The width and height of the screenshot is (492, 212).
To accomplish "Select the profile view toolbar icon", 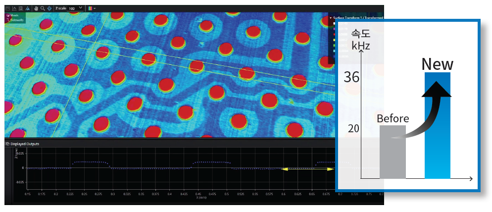I will [x=14, y=8].
